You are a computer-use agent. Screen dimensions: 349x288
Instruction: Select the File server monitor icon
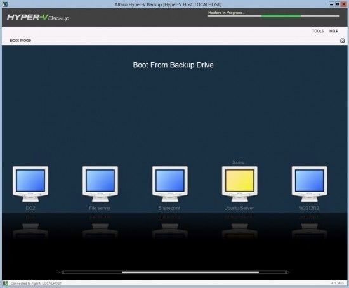[100, 184]
